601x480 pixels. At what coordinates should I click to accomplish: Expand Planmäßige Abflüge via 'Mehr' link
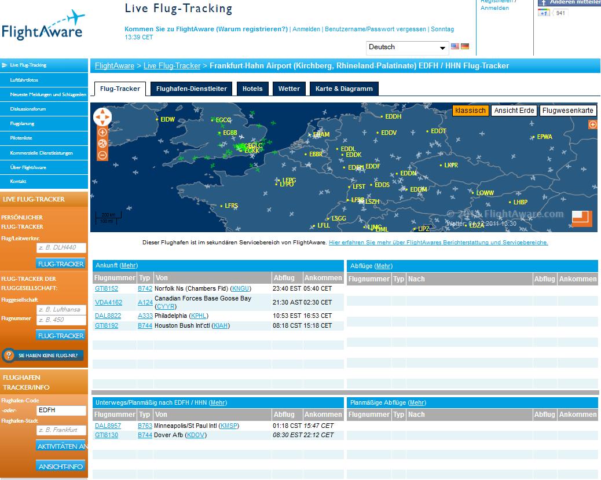[417, 402]
